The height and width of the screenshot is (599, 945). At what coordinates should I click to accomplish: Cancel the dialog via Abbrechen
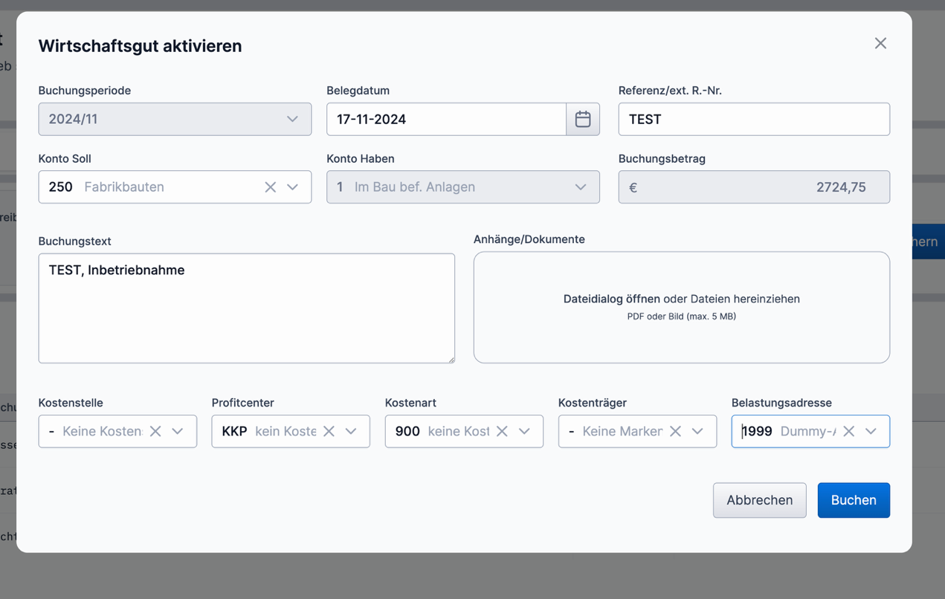(x=759, y=500)
